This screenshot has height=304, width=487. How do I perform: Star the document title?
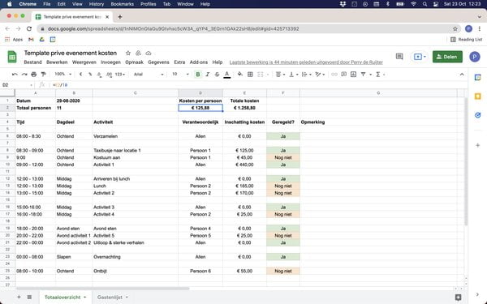(128, 53)
